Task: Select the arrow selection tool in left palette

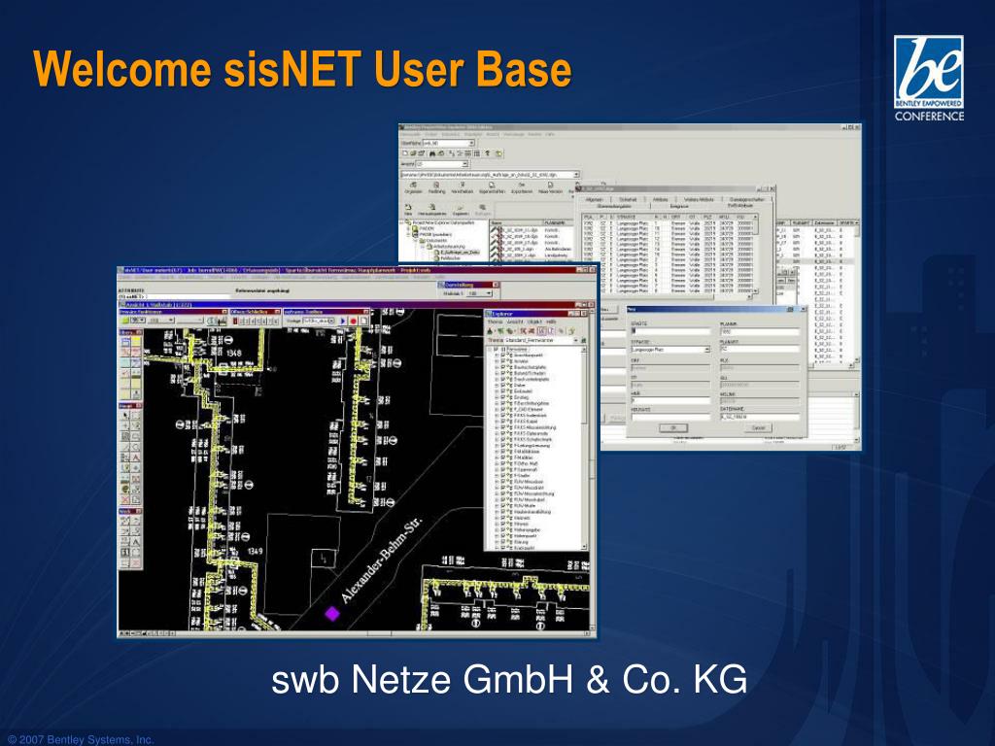Action: pyautogui.click(x=125, y=414)
